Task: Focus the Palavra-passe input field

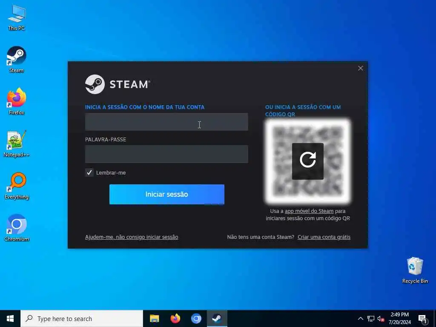Action: (x=166, y=154)
